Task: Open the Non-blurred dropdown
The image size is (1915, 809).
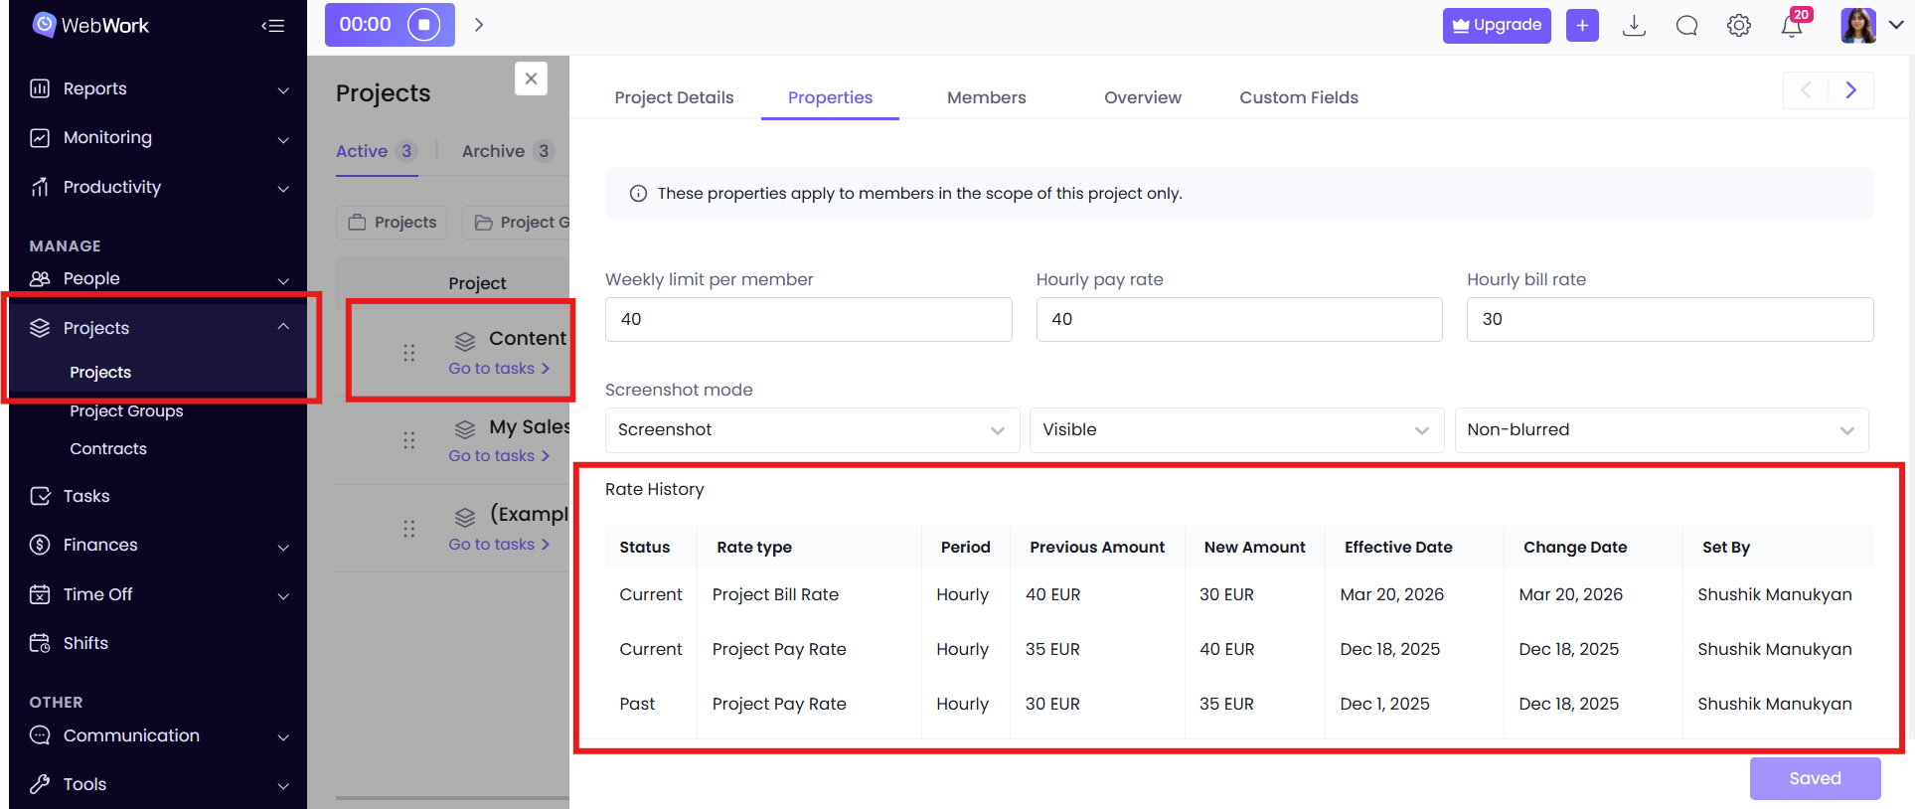Action: click(1661, 430)
